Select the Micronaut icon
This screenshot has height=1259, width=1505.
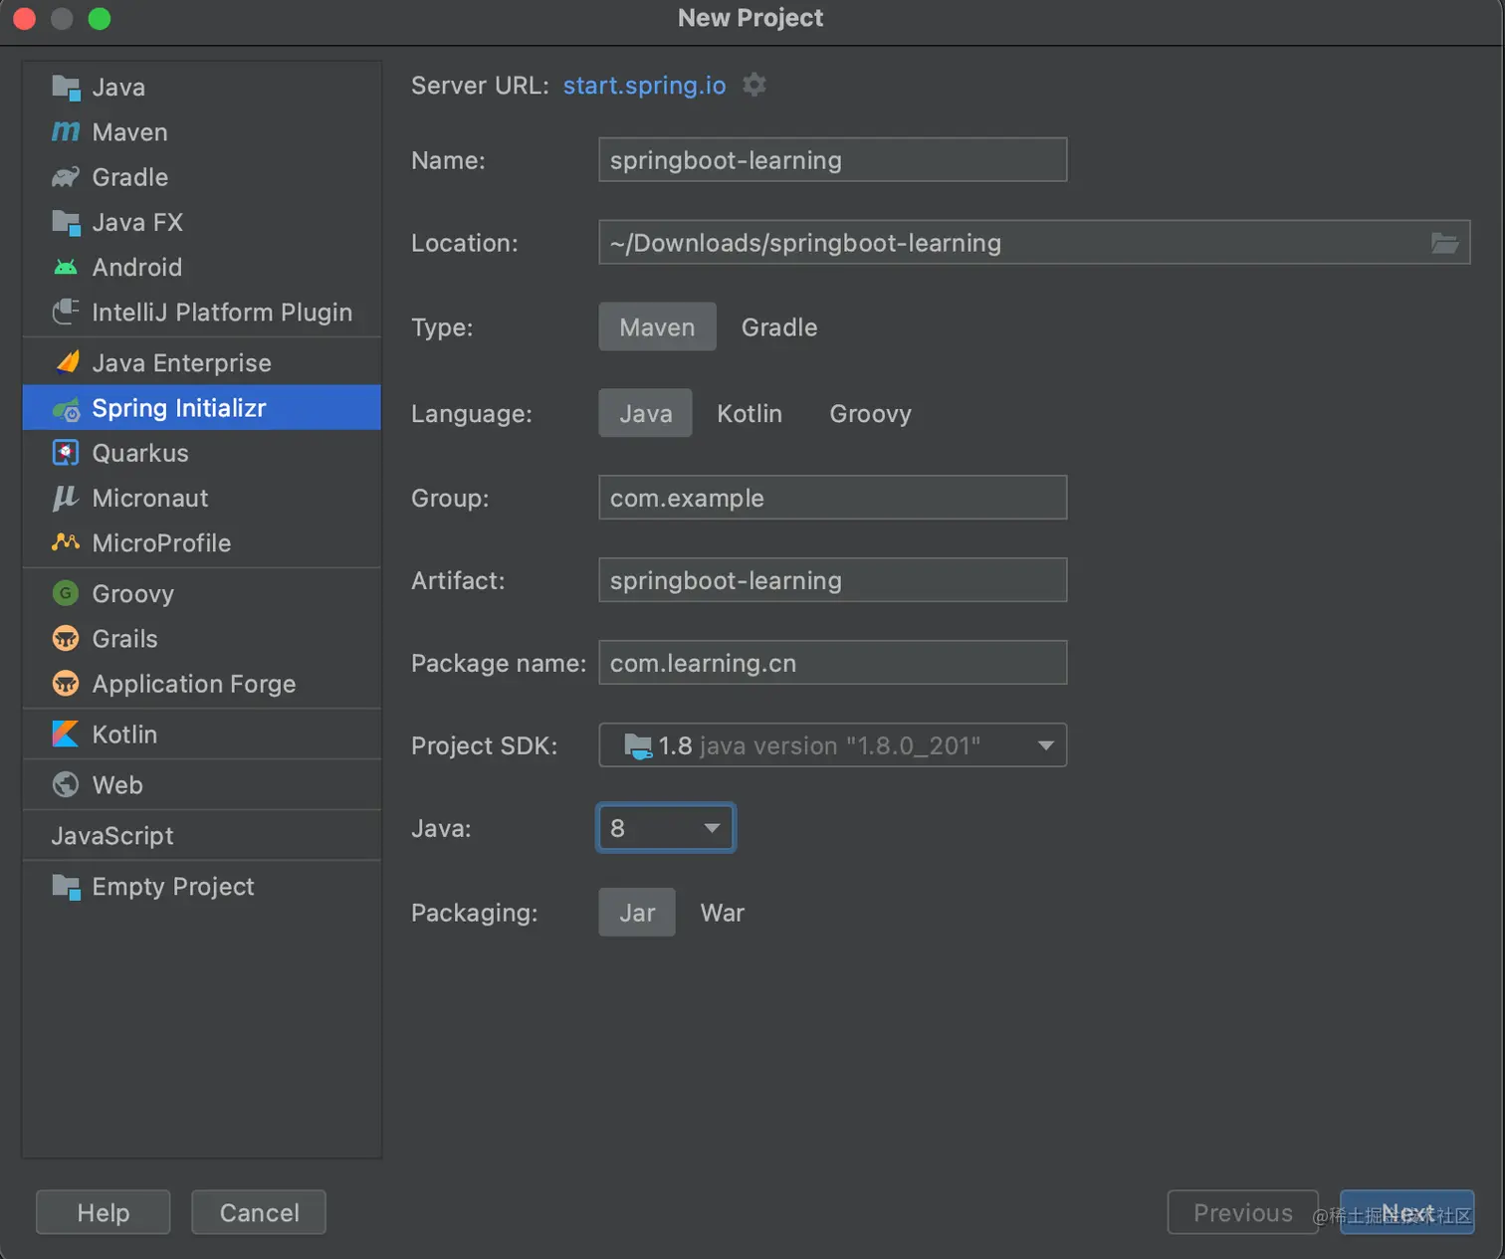[66, 498]
